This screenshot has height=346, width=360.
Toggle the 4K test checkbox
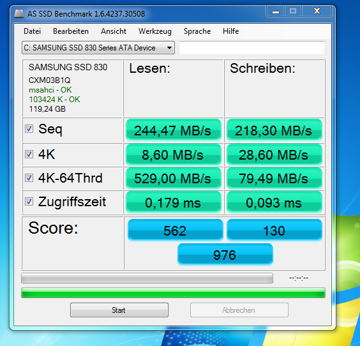29,154
